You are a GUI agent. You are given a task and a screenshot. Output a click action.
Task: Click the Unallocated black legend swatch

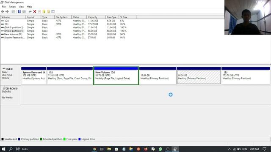coord(3,139)
